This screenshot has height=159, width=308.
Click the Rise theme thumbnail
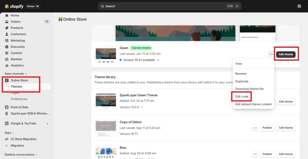pos(106,152)
